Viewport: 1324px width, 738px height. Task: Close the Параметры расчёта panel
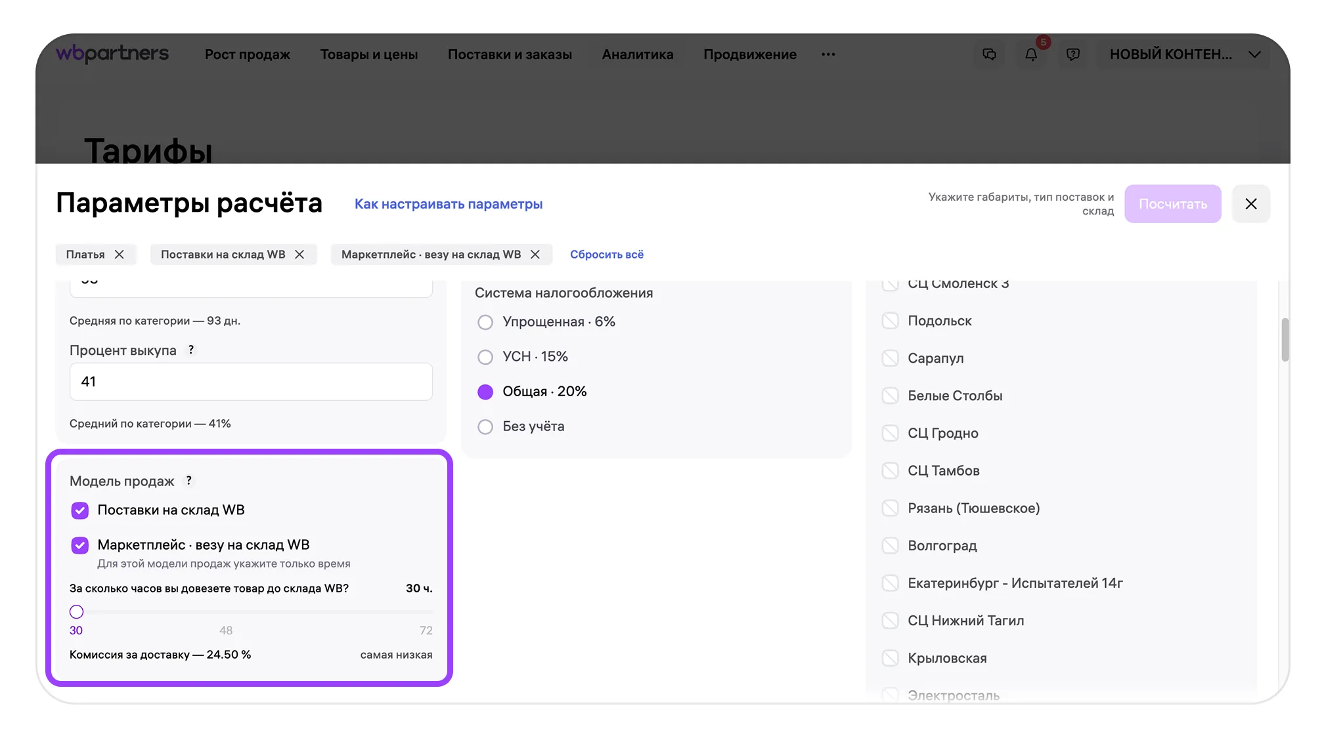pyautogui.click(x=1251, y=204)
